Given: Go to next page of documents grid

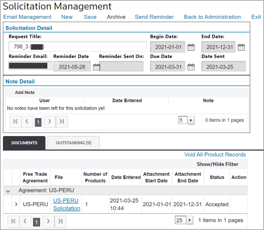Looking at the screenshot, I should [x=49, y=221].
